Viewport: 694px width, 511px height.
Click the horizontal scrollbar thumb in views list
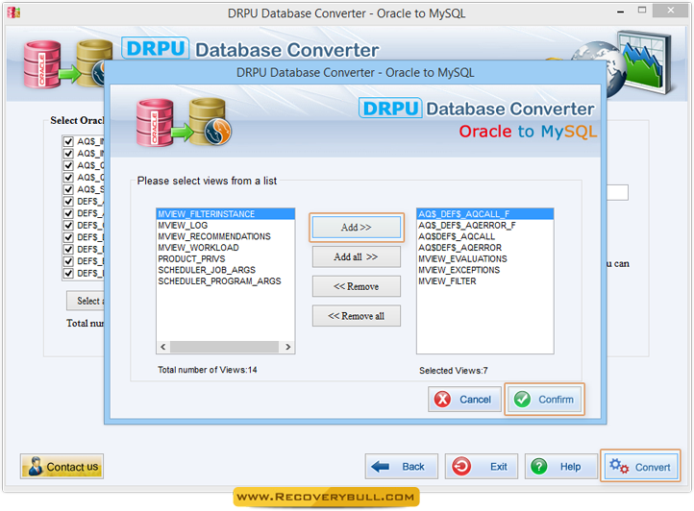click(x=224, y=347)
